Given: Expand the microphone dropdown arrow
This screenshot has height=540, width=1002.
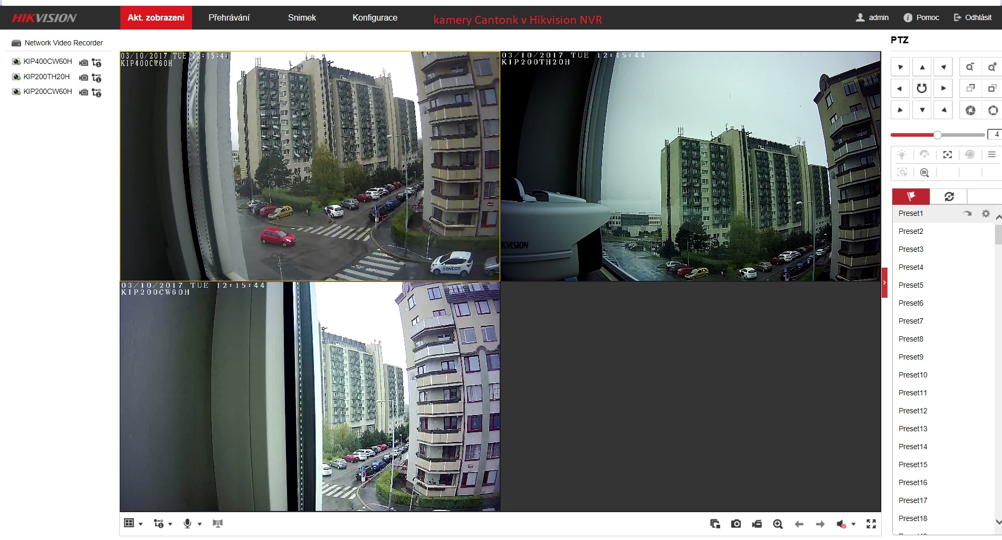Looking at the screenshot, I should pos(200,524).
